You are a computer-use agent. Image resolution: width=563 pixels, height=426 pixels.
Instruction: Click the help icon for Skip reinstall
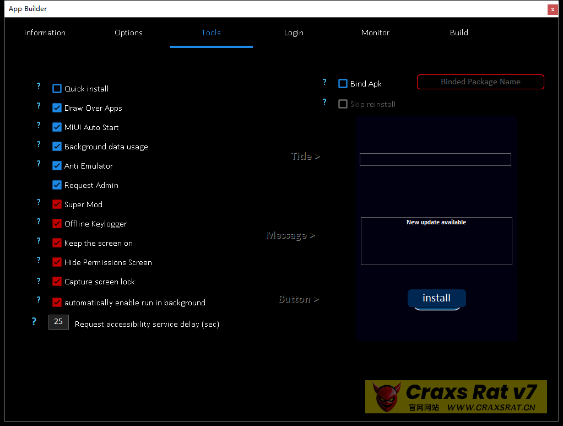(324, 102)
